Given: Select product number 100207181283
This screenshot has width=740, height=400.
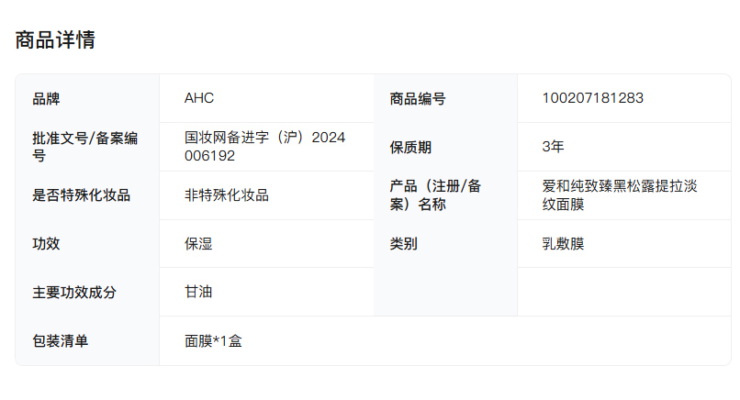Looking at the screenshot, I should click(593, 98).
